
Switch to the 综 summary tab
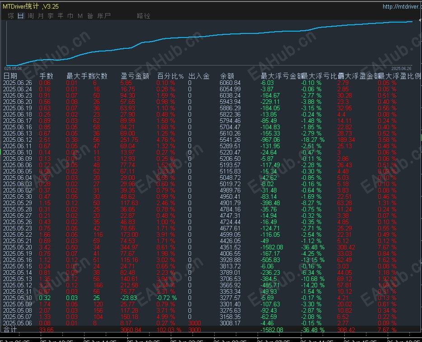[x=11, y=16]
